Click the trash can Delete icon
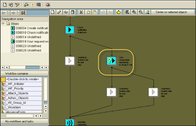Screen dimensions: 196x126 73,12
